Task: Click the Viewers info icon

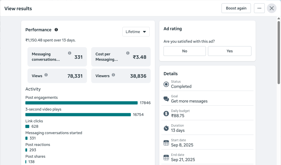Action: pos(113,75)
